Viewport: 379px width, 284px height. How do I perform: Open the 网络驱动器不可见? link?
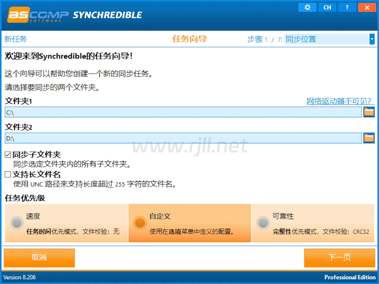click(338, 101)
